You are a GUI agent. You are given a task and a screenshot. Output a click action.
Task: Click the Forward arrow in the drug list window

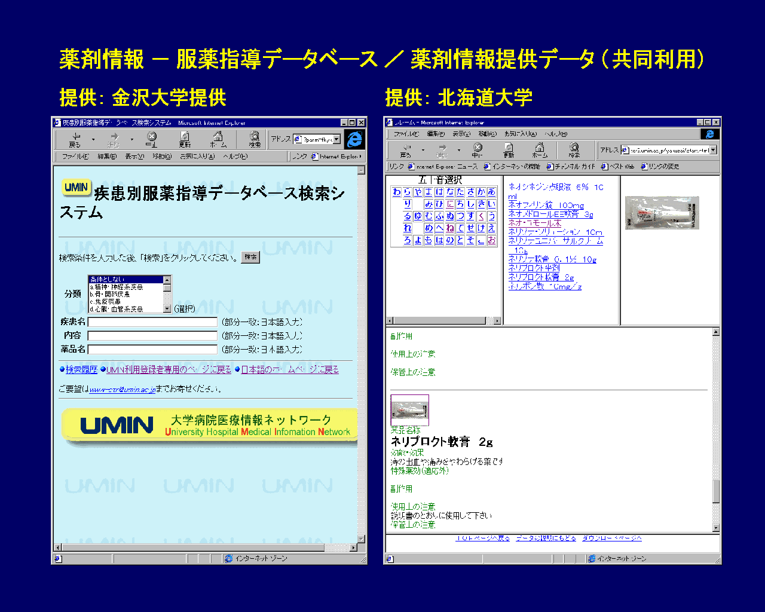point(442,149)
